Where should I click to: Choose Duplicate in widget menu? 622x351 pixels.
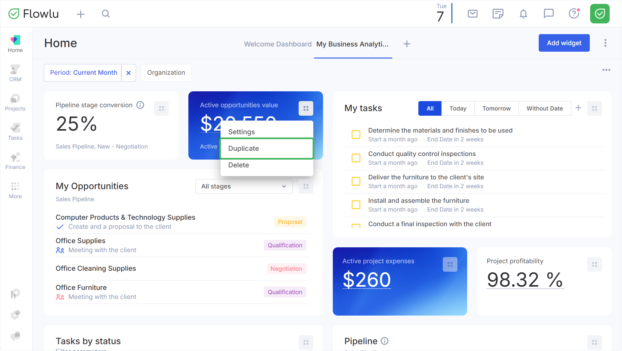(267, 149)
